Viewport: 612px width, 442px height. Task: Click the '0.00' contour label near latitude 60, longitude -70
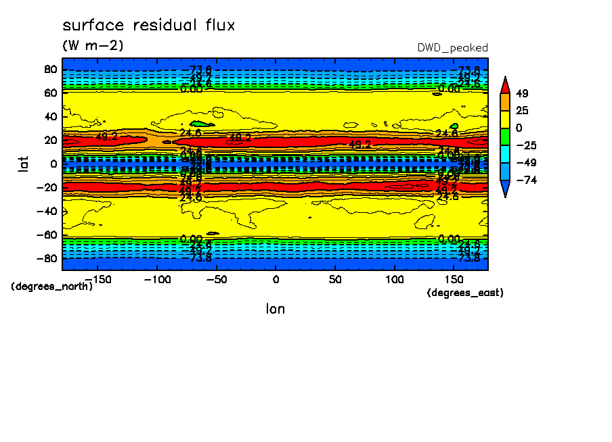(x=191, y=89)
